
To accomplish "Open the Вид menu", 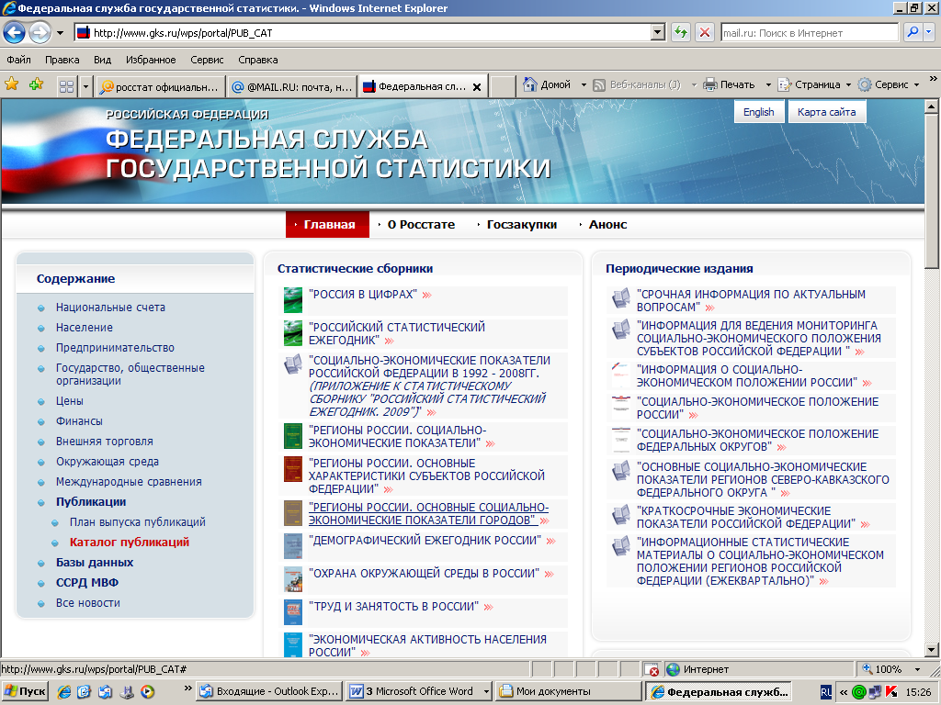I will tap(102, 60).
